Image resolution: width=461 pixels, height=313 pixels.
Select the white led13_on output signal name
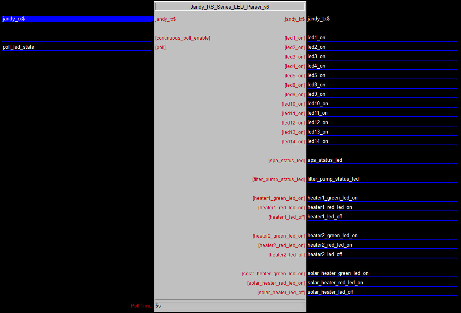tap(318, 132)
